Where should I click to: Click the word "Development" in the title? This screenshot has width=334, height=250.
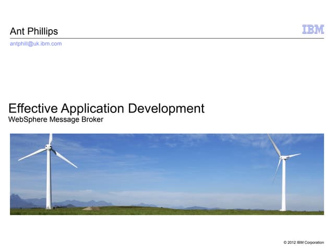166,108
